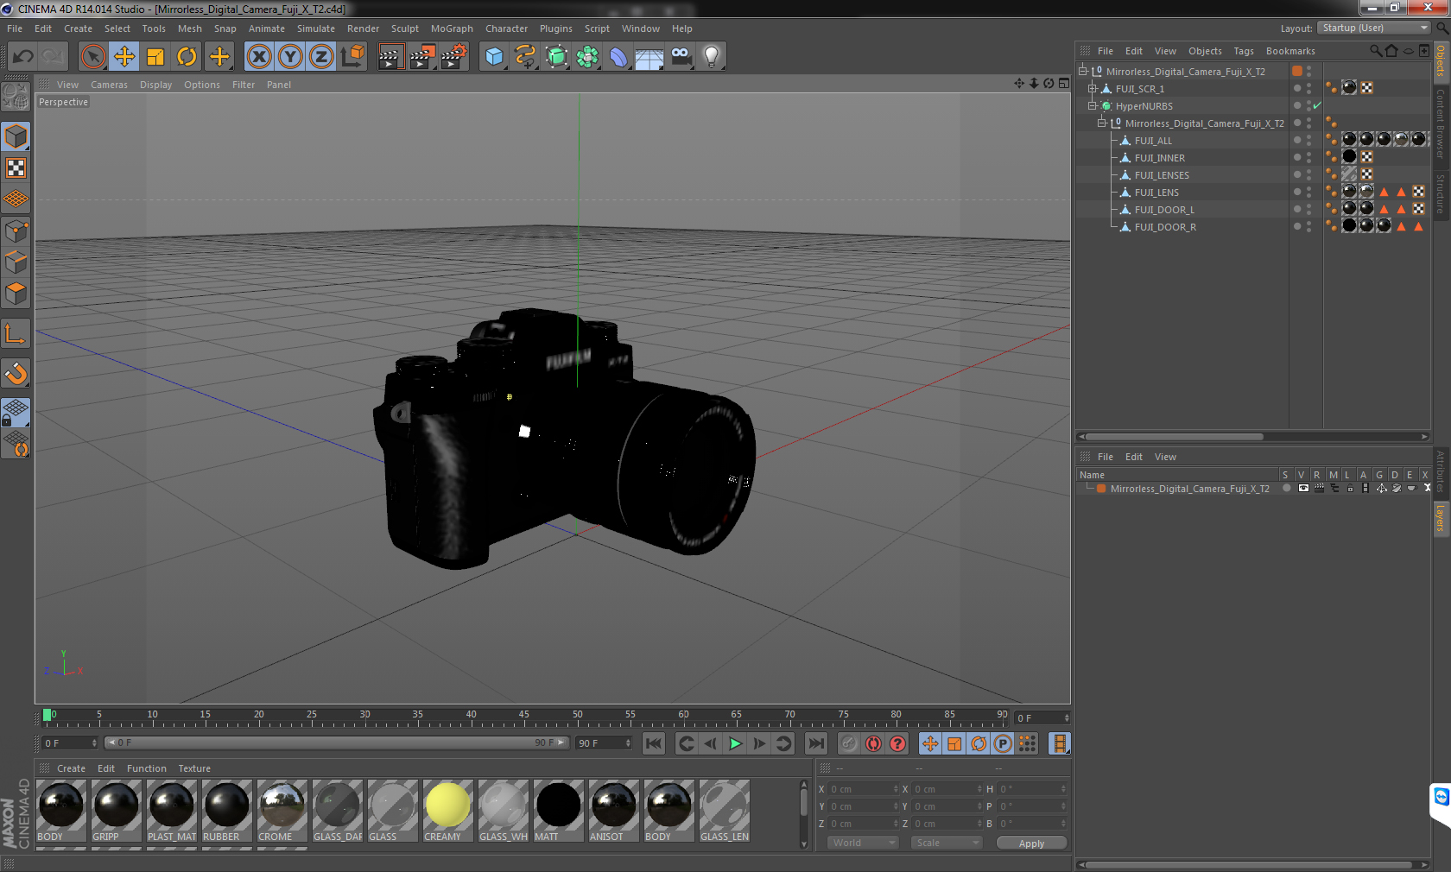This screenshot has height=872, width=1451.
Task: Toggle visibility dot of FUJI_ALL
Action: 1297,138
